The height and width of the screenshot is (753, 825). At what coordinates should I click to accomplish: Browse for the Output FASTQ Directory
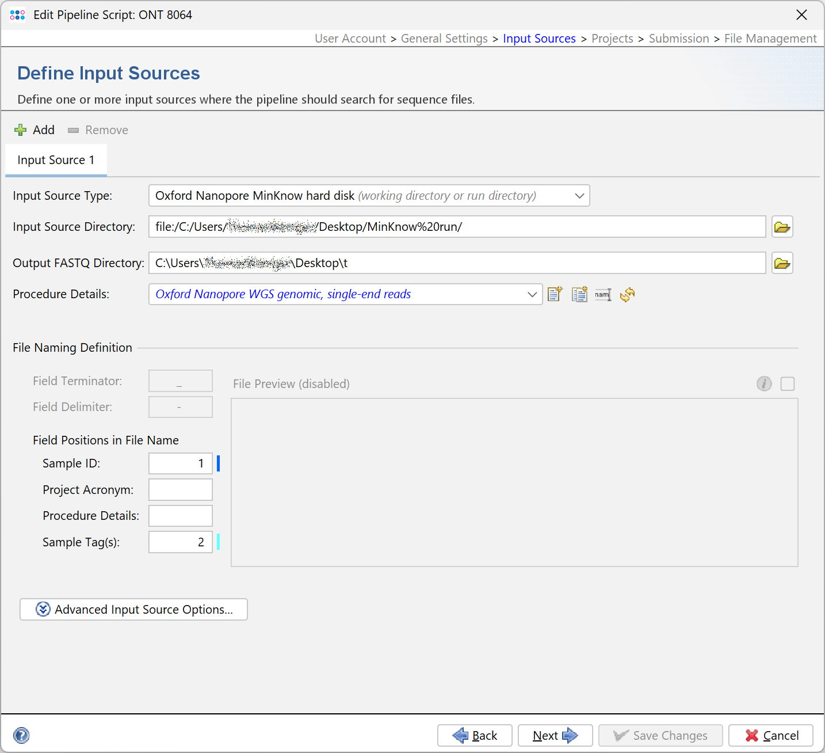coord(782,263)
